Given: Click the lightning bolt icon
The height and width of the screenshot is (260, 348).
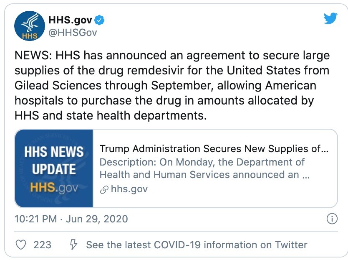Looking at the screenshot, I should click(x=73, y=245).
